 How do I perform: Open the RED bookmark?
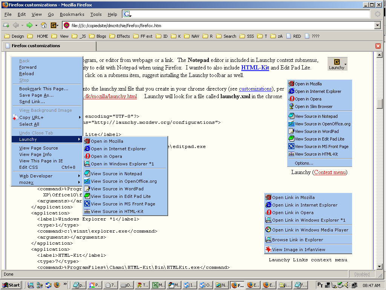pyautogui.click(x=294, y=36)
